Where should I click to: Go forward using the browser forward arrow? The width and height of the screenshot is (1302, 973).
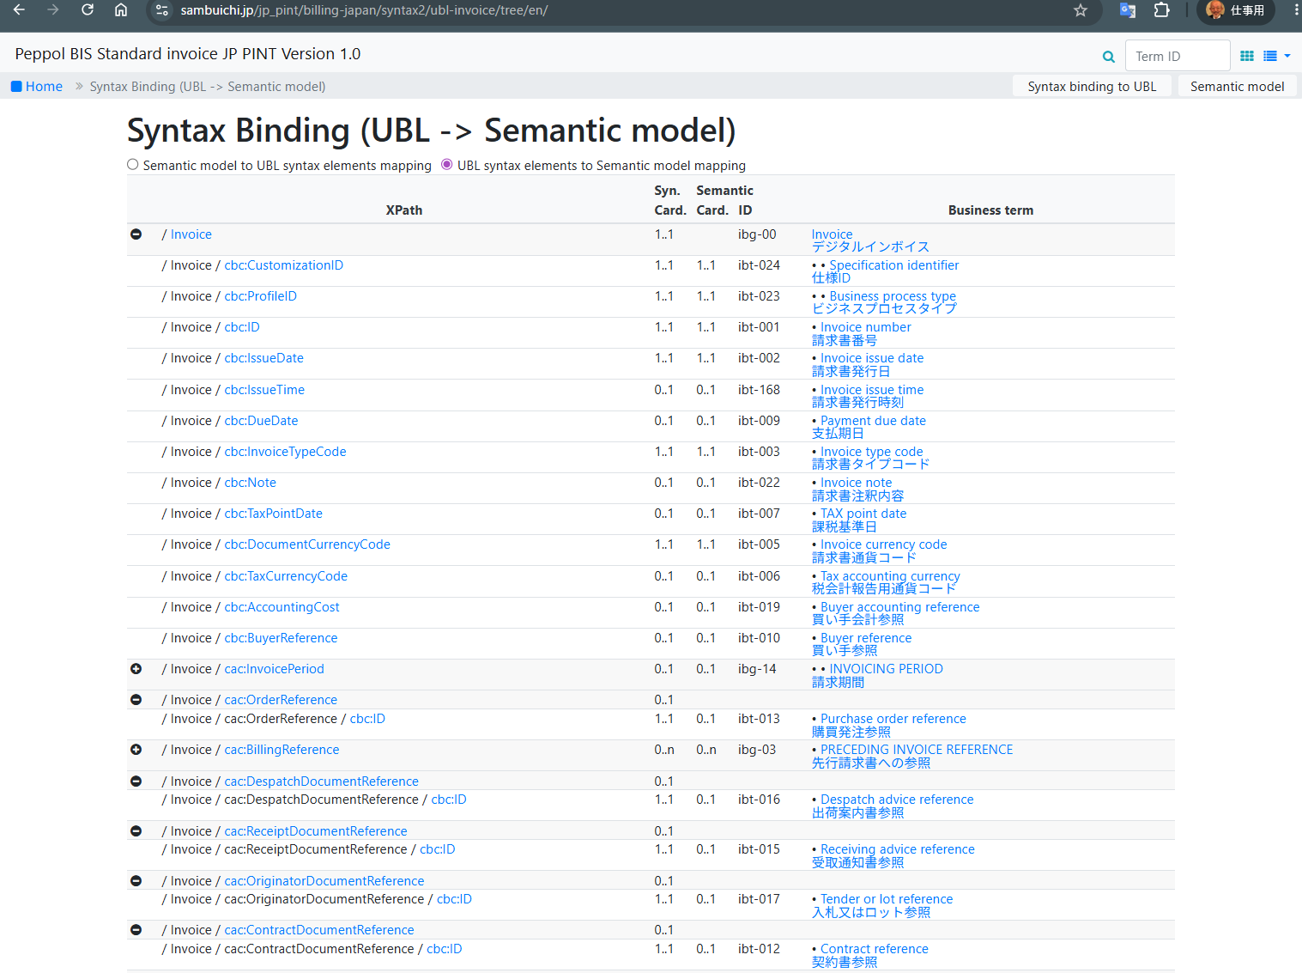(53, 10)
